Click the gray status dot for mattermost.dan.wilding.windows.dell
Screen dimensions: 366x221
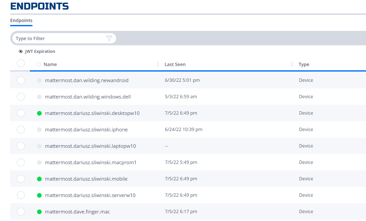tap(39, 97)
